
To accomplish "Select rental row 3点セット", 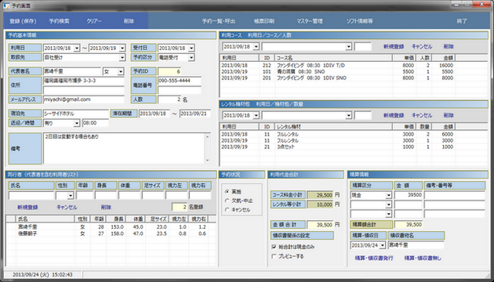I will coord(338,147).
